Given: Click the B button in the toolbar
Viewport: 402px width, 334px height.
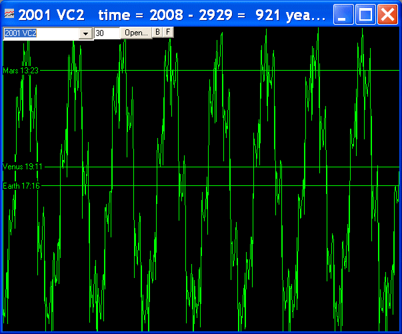Looking at the screenshot, I should [x=157, y=32].
